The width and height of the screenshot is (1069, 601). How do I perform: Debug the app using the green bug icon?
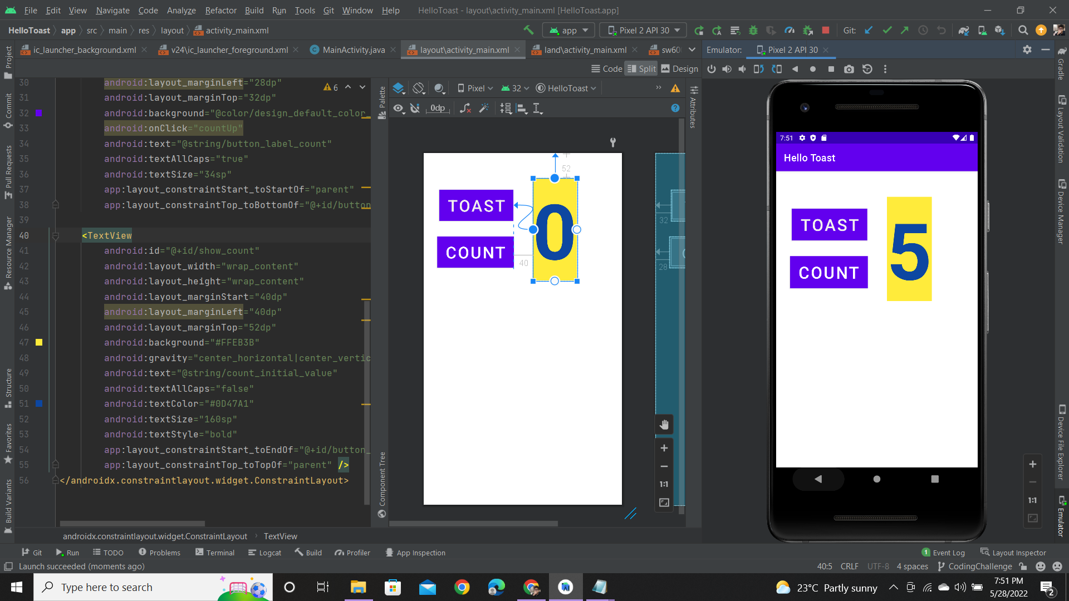coord(753,30)
